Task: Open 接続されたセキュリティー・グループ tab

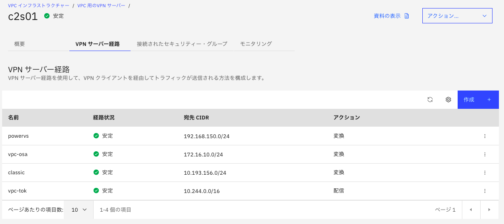Action: (x=182, y=44)
